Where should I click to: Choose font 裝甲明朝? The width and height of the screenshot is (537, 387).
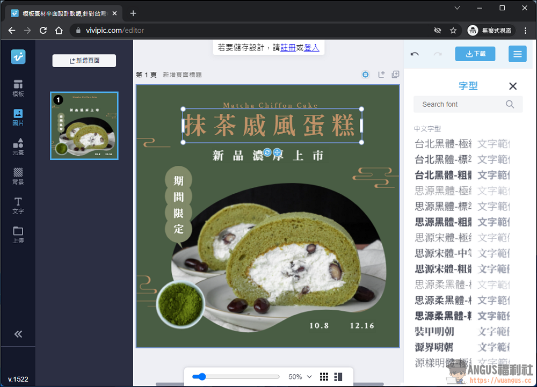pos(462,331)
